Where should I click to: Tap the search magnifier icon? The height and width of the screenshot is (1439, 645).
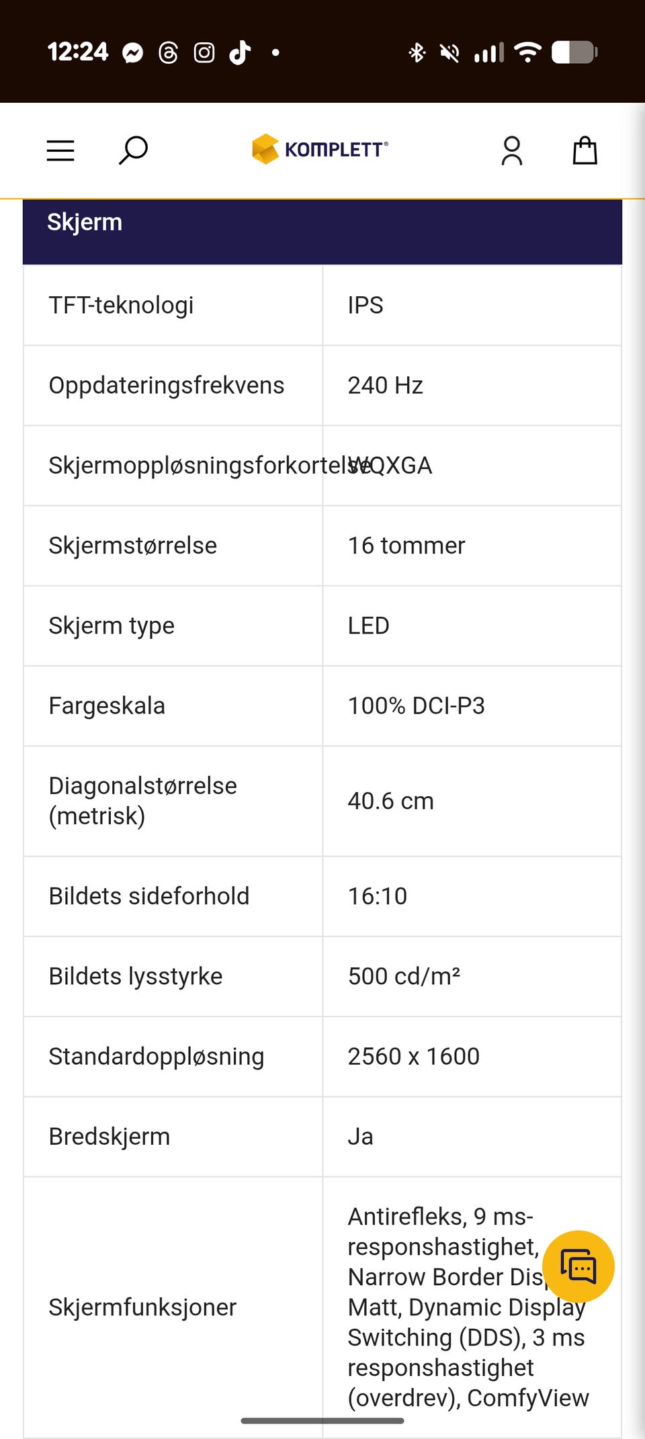(133, 150)
